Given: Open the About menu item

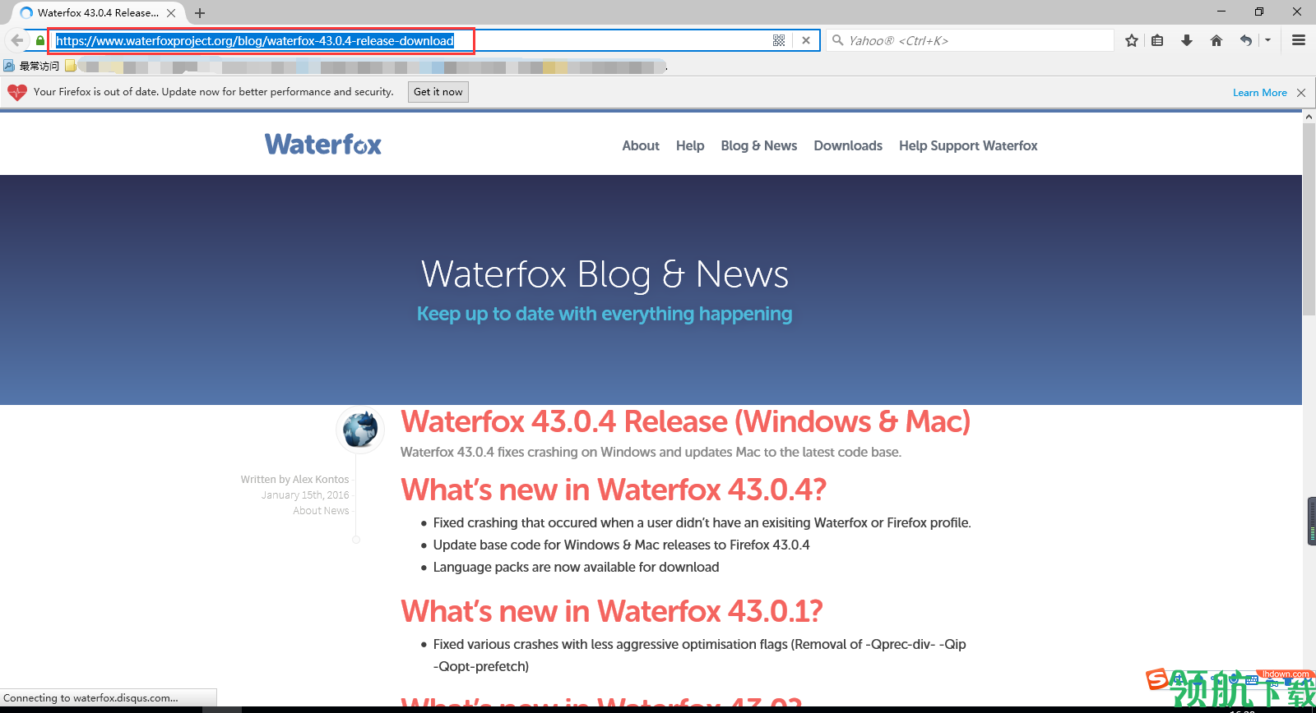Looking at the screenshot, I should 641,145.
